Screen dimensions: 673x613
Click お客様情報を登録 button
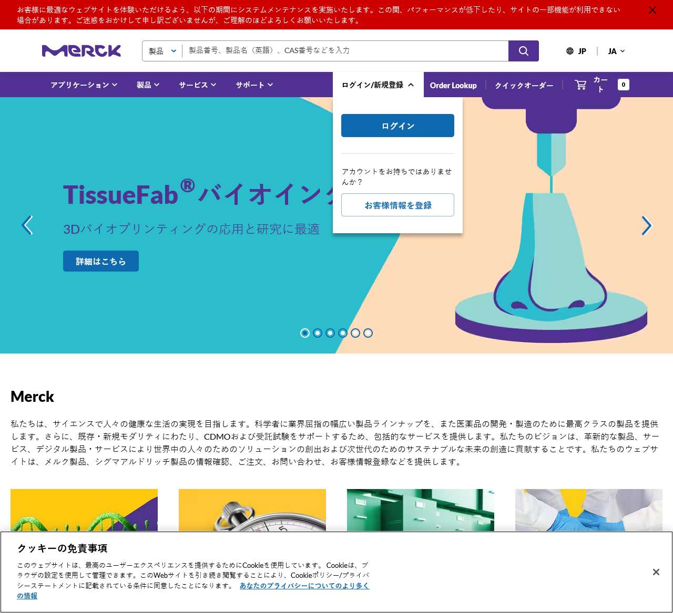(397, 205)
